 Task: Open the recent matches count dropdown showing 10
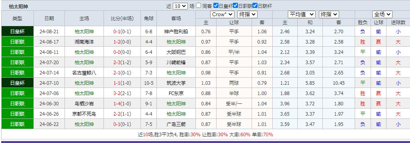pos(180,6)
